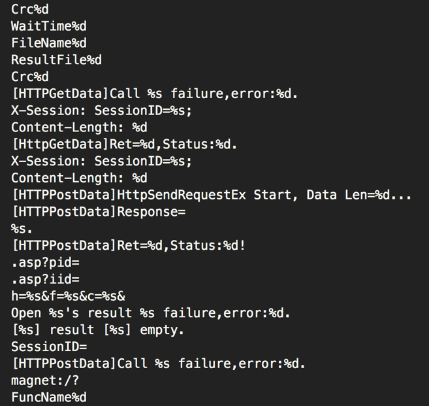Screen dimensions: 429x406
Task: Select the SessionID= line
Action: click(x=49, y=347)
